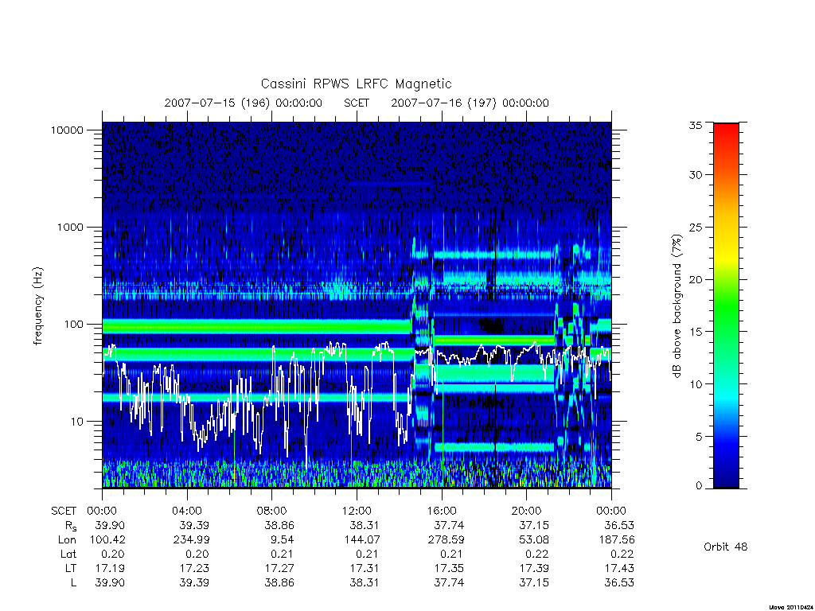Click the "dB above background (7%)" colorbar label
Image resolution: width=815 pixels, height=611 pixels.
tap(677, 306)
